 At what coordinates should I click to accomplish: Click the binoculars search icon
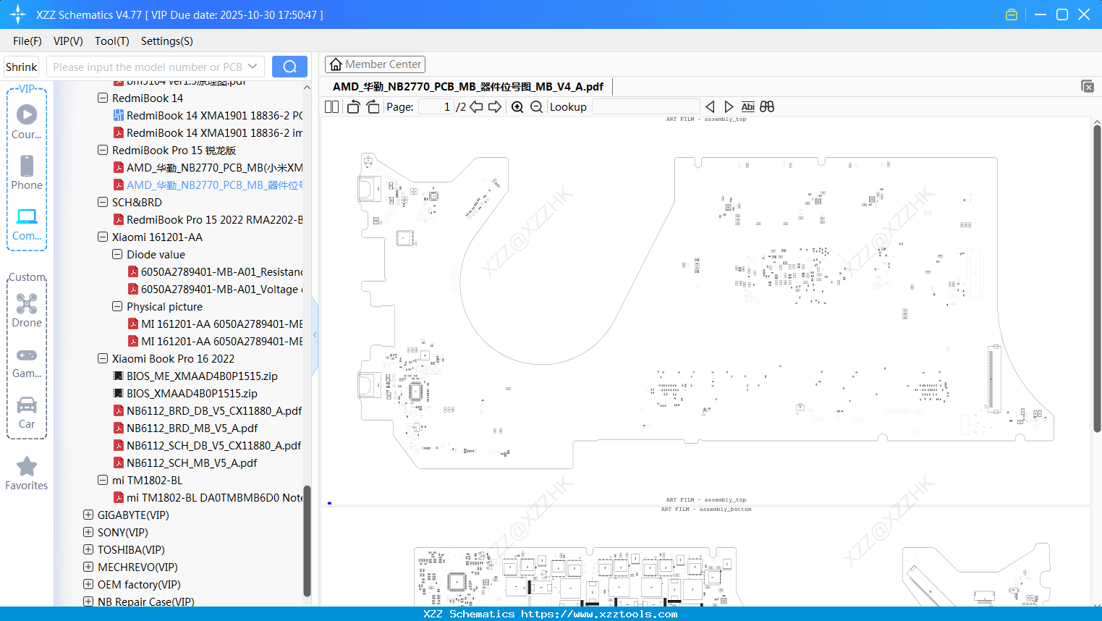click(x=767, y=107)
